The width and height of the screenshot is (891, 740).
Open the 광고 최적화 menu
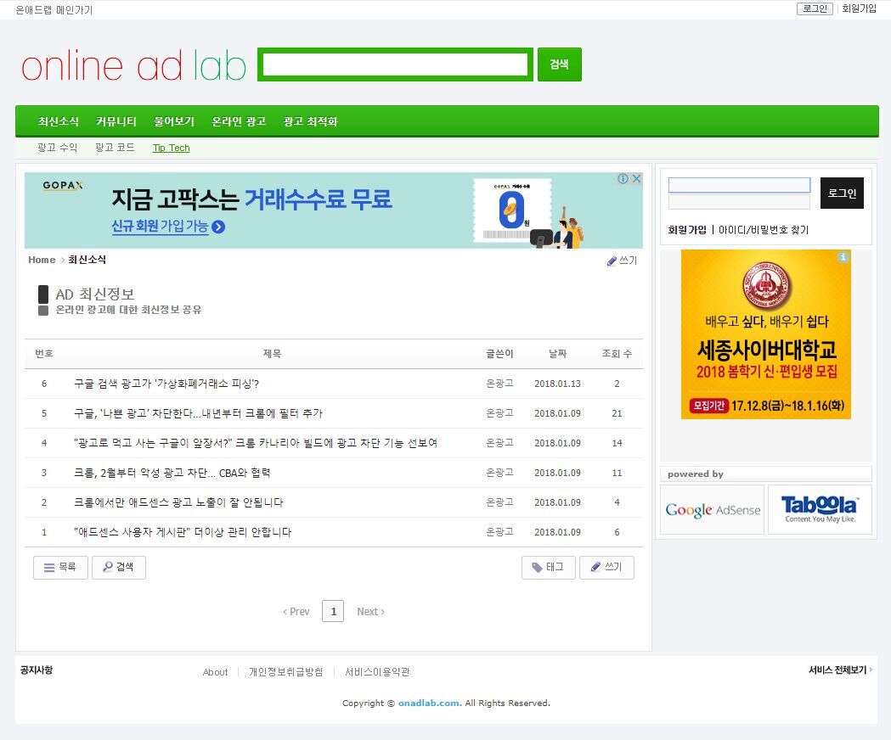tap(310, 121)
